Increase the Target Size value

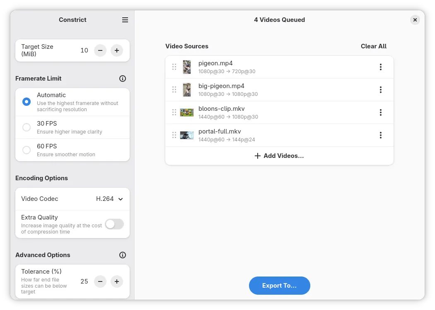[x=117, y=50]
